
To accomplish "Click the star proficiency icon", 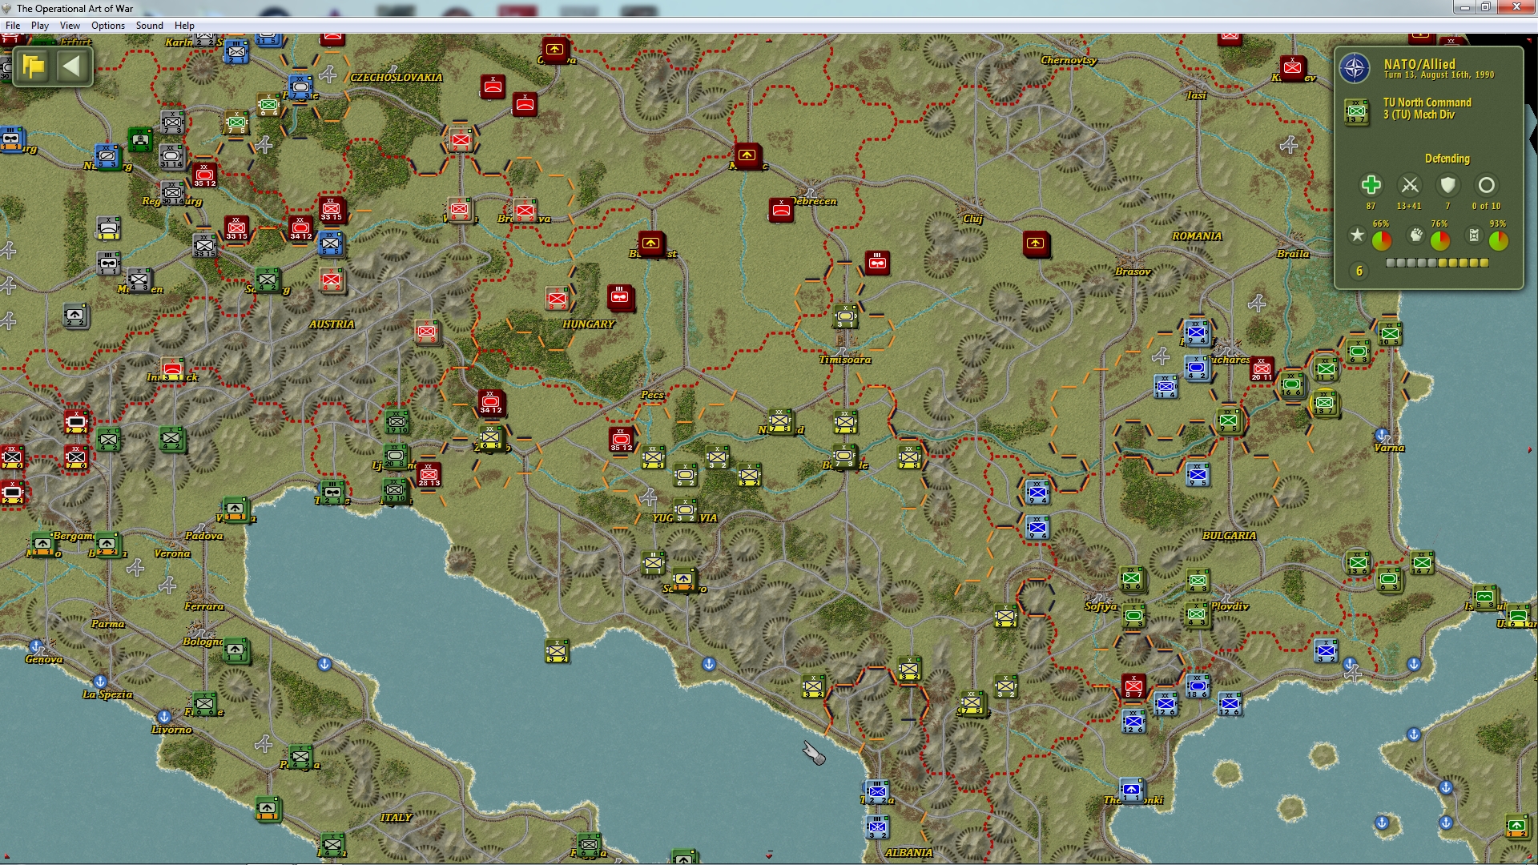I will click(1357, 235).
